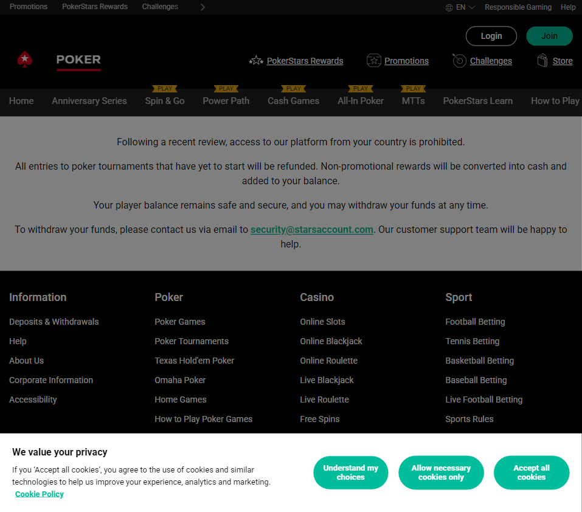Open the Live Roulette footer link
This screenshot has height=512, width=582.
(324, 400)
